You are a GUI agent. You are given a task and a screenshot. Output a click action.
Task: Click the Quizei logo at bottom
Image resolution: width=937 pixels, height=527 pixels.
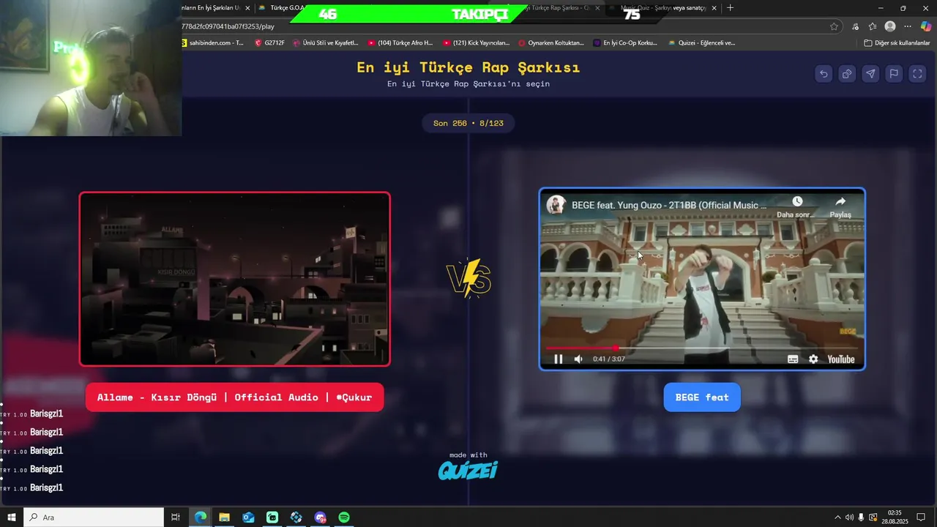[468, 470]
